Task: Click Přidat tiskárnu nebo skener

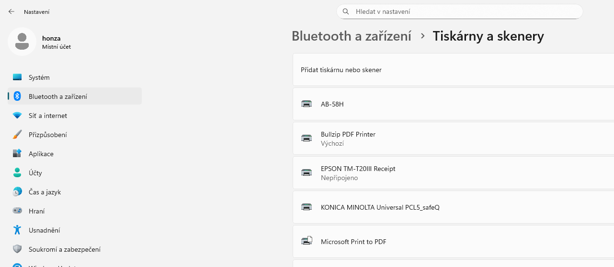Action: click(341, 70)
